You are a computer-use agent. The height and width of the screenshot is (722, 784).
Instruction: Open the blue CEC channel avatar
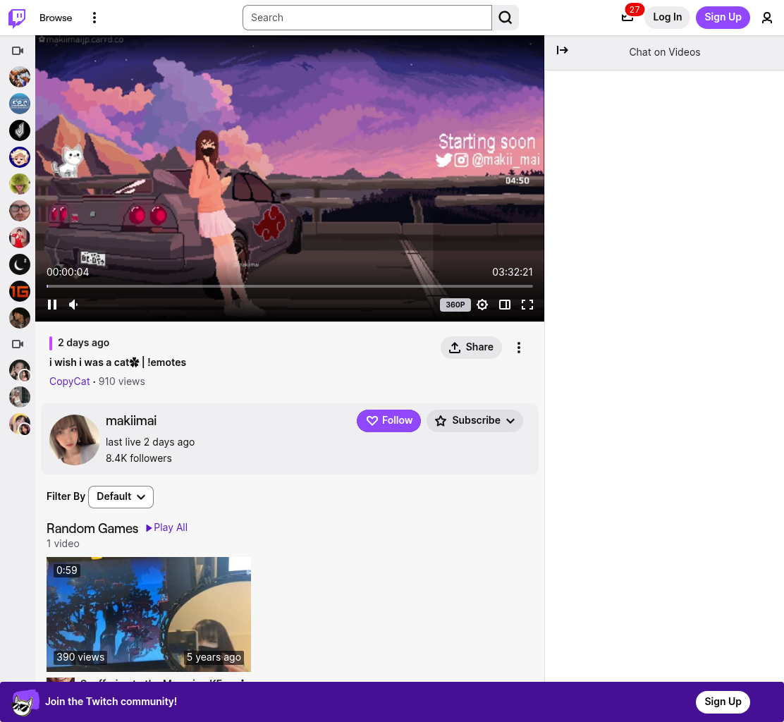click(x=20, y=104)
